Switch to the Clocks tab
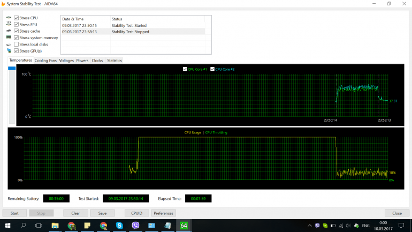Viewport: 412px width, 232px height. coord(97,61)
